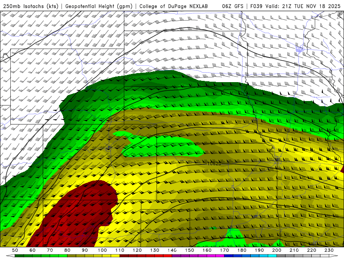Viewport: 344px width, 258px height.
Task: Click the 'College of DuPage NEXLAB' header text
Action: [174, 6]
